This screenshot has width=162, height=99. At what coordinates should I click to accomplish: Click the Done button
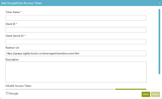155,94
